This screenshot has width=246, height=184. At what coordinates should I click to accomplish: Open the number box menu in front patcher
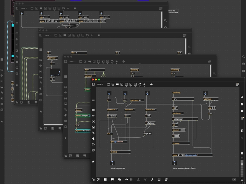[131, 84]
